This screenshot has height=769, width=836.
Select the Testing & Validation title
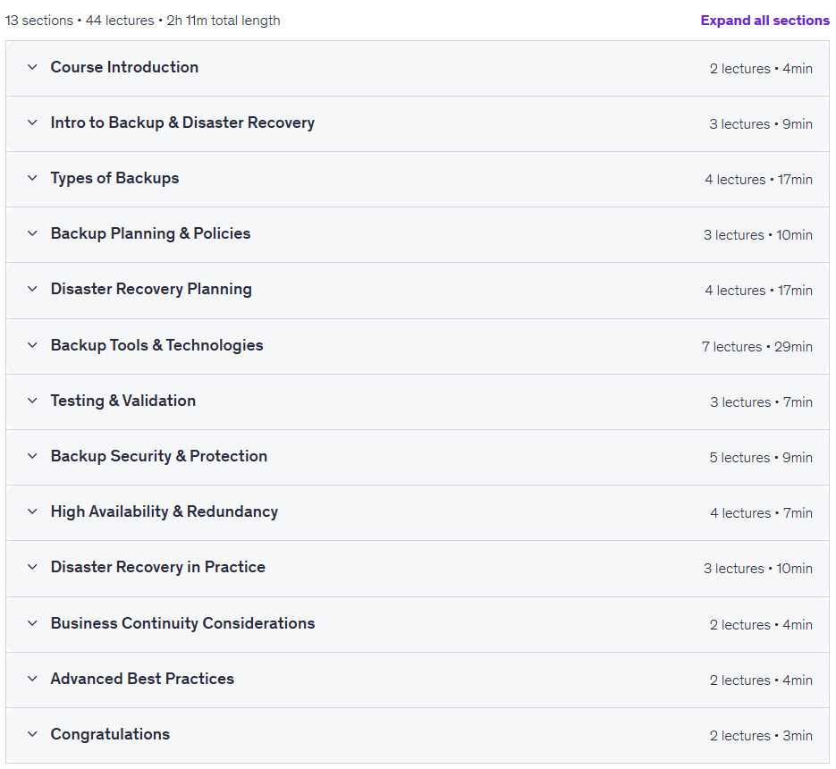click(x=123, y=401)
